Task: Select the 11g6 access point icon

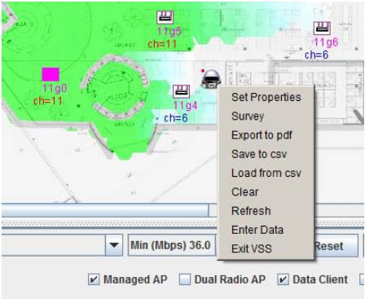Action: point(322,29)
